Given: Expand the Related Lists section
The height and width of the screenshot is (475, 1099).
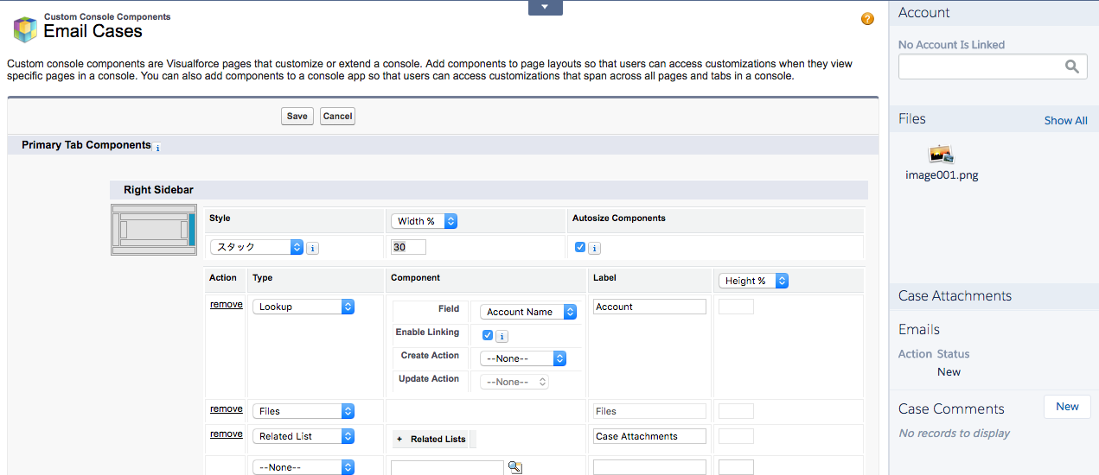Looking at the screenshot, I should 431,440.
